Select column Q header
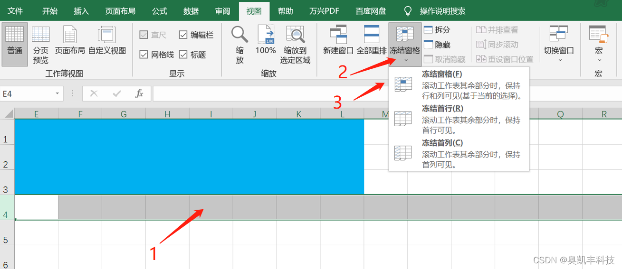This screenshot has width=622, height=269. click(560, 113)
